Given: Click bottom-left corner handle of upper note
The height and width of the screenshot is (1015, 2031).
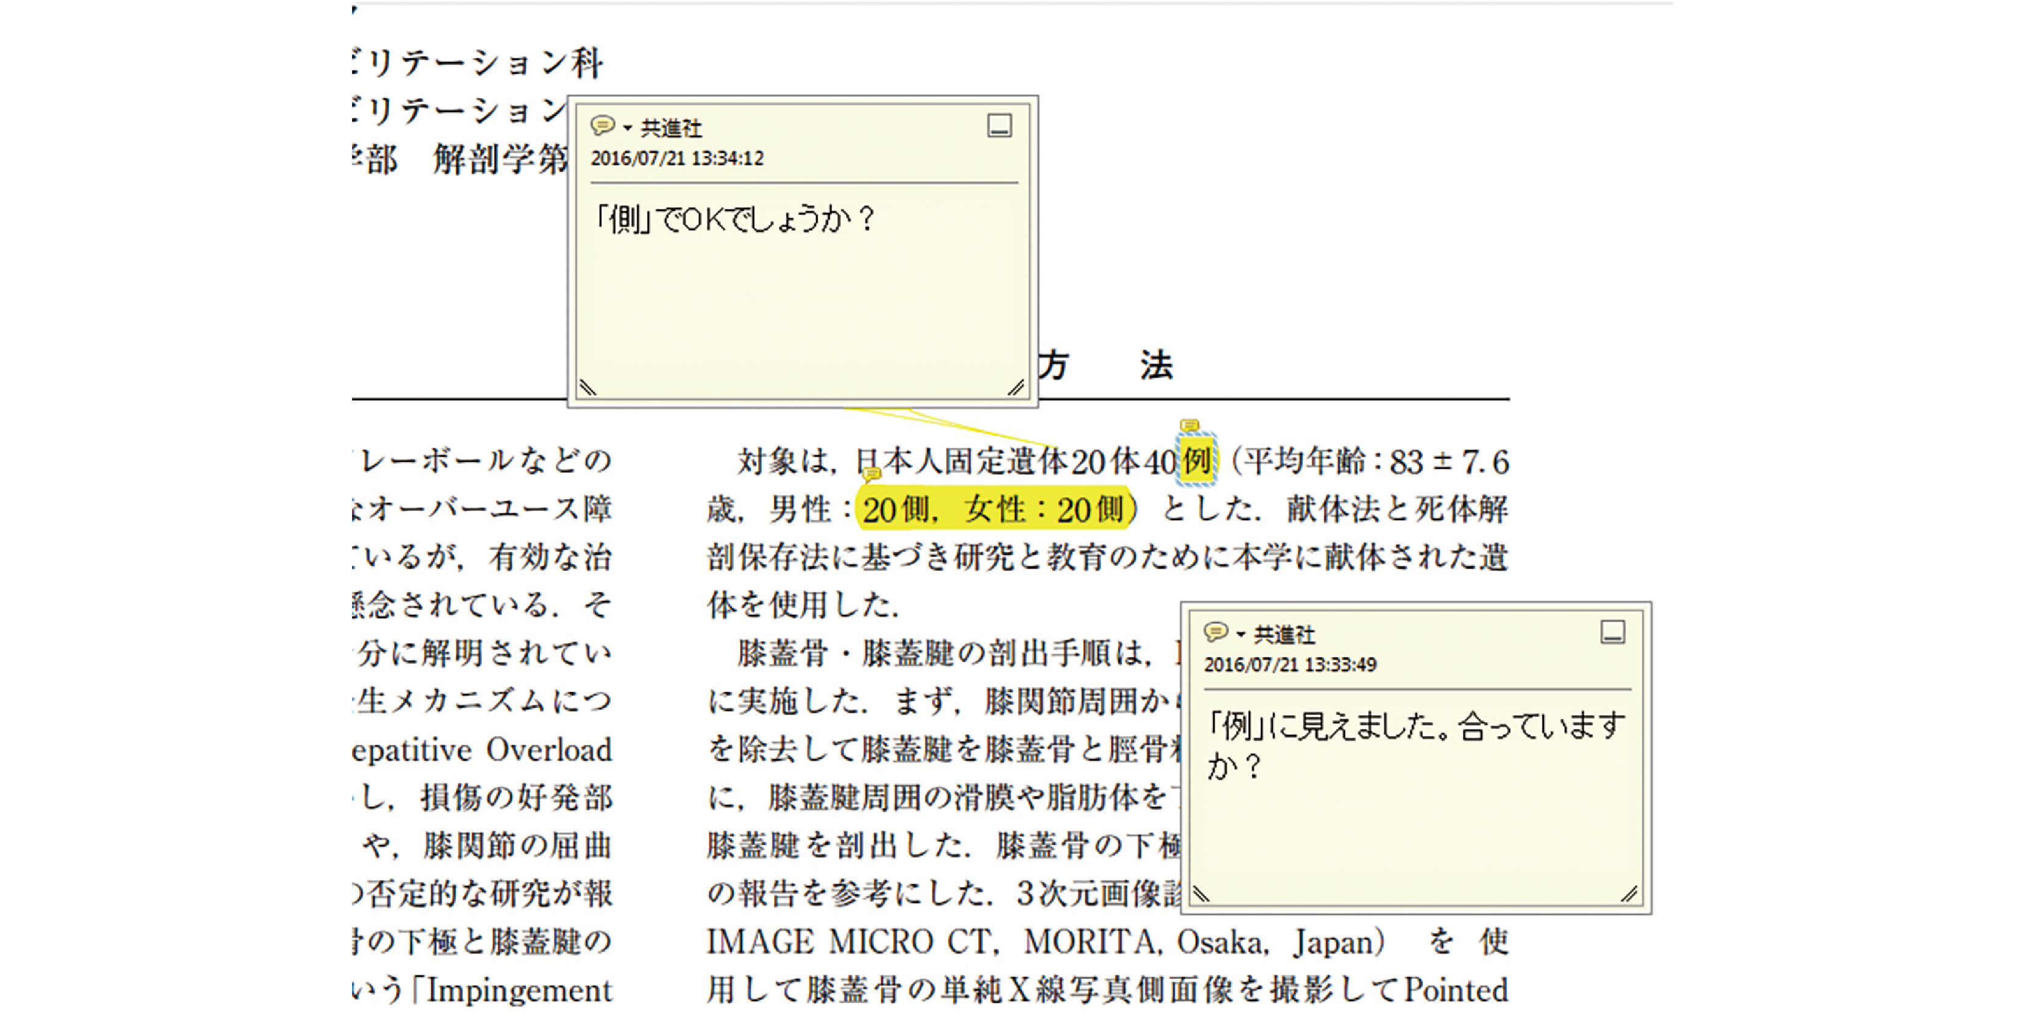Looking at the screenshot, I should point(588,387).
